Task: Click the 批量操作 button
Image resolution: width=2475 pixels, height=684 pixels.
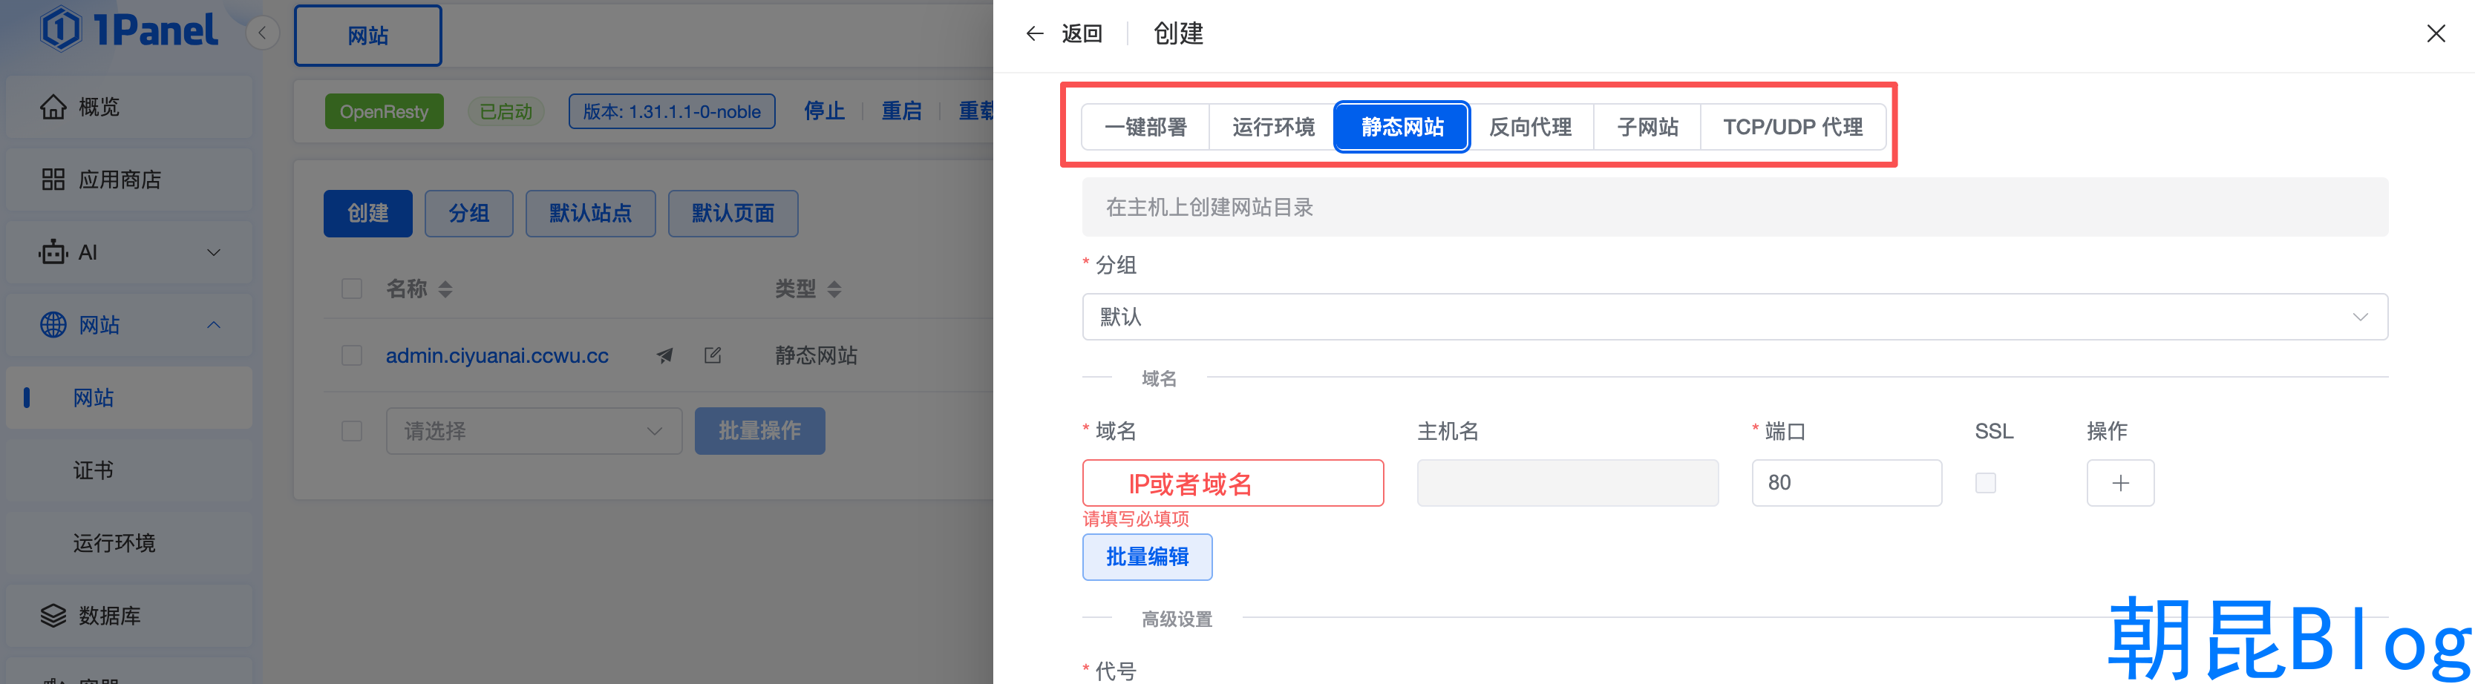Action: click(760, 431)
